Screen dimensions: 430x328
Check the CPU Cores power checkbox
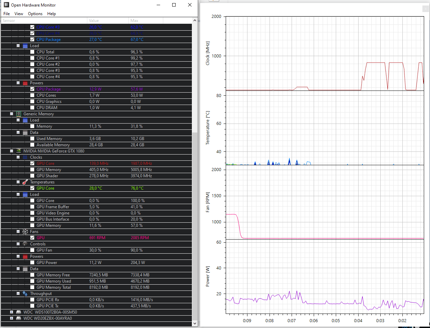pos(32,95)
